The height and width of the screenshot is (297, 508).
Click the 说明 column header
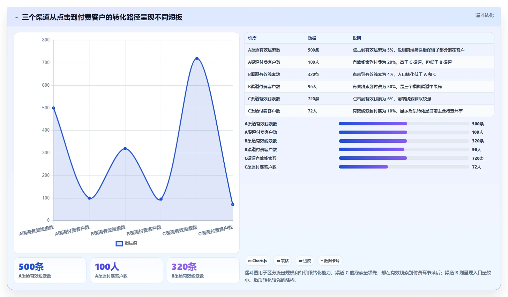pyautogui.click(x=357, y=38)
